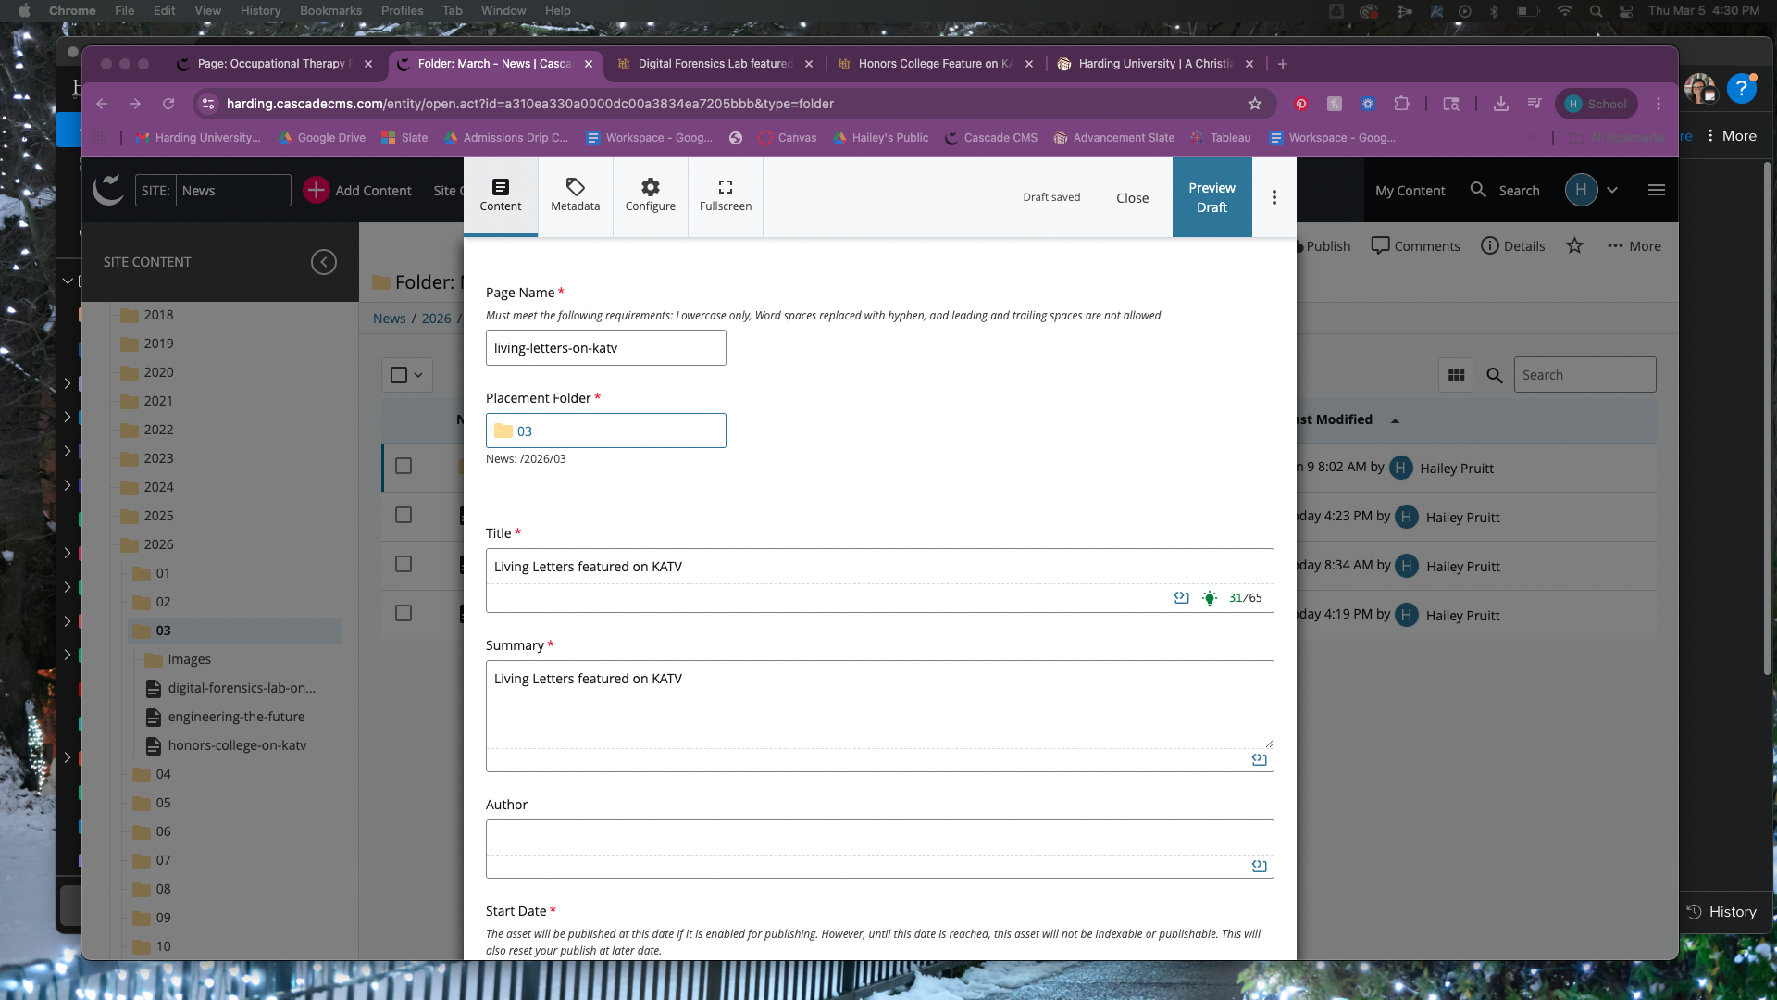Check the first row checkbox in folder list
Viewport: 1777px width, 1000px height.
404,466
